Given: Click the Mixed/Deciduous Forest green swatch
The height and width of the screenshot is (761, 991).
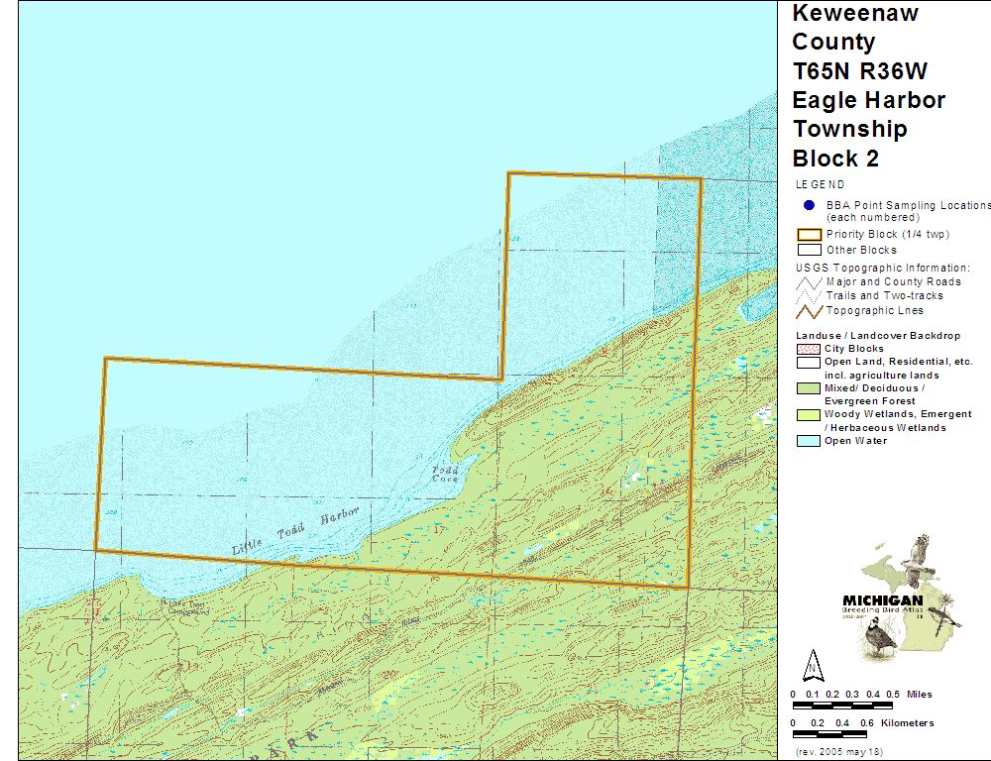Looking at the screenshot, I should (x=809, y=388).
